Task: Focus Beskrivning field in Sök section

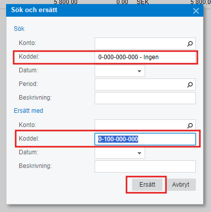Action: coord(145,98)
